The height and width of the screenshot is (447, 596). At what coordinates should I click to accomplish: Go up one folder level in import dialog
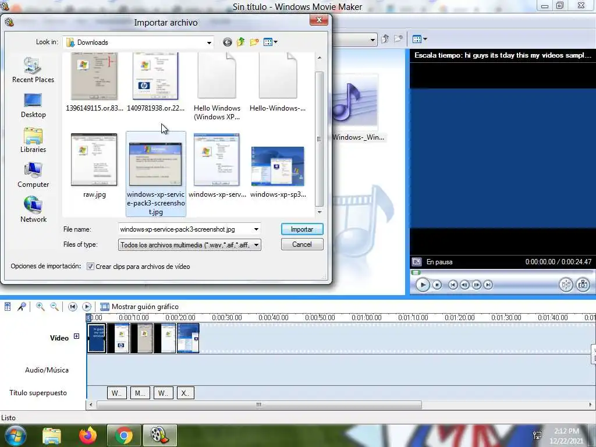tap(240, 42)
